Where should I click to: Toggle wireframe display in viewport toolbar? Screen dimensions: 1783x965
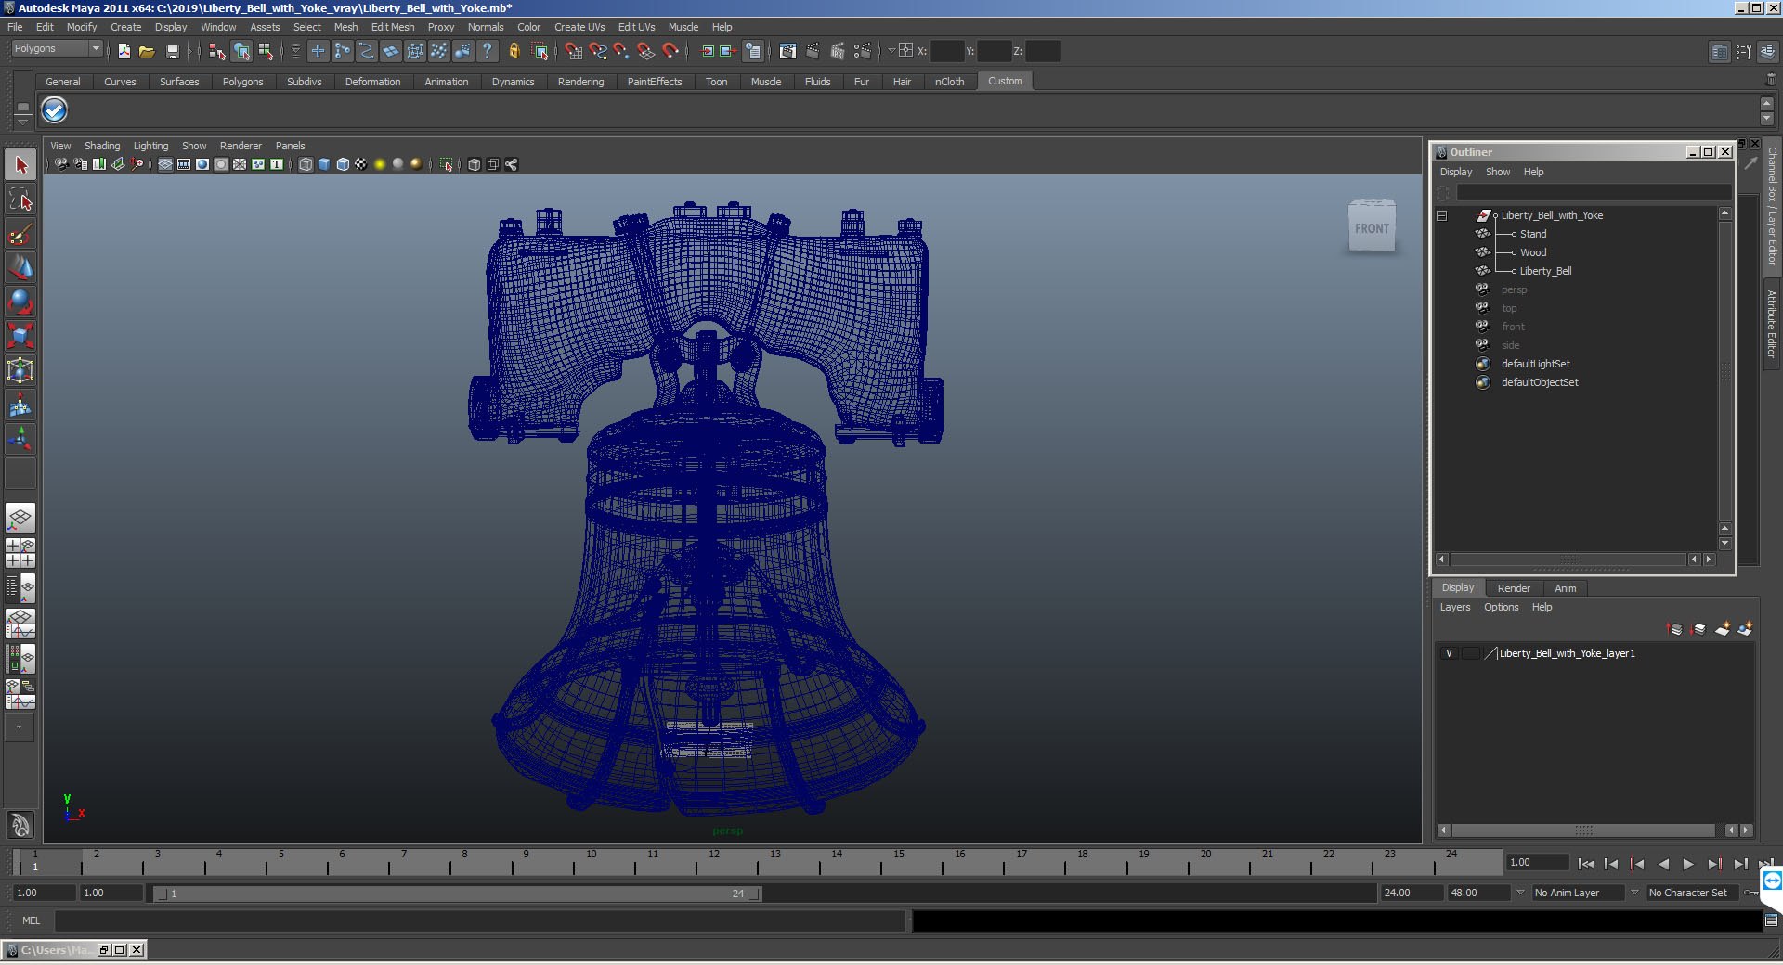pos(306,164)
